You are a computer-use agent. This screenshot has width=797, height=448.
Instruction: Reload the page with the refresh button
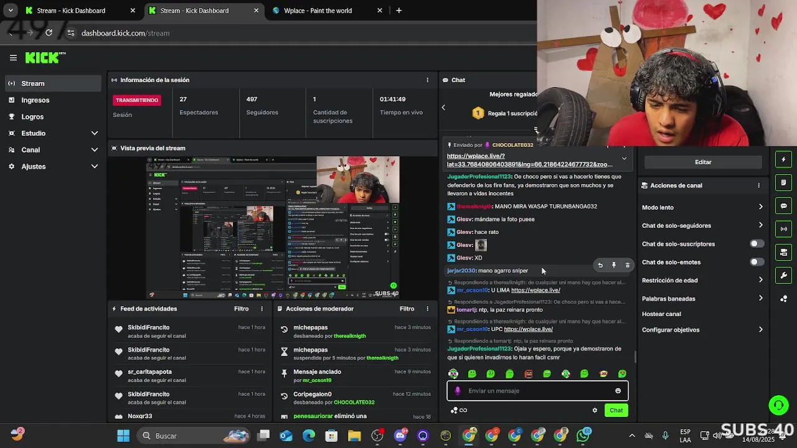(49, 33)
